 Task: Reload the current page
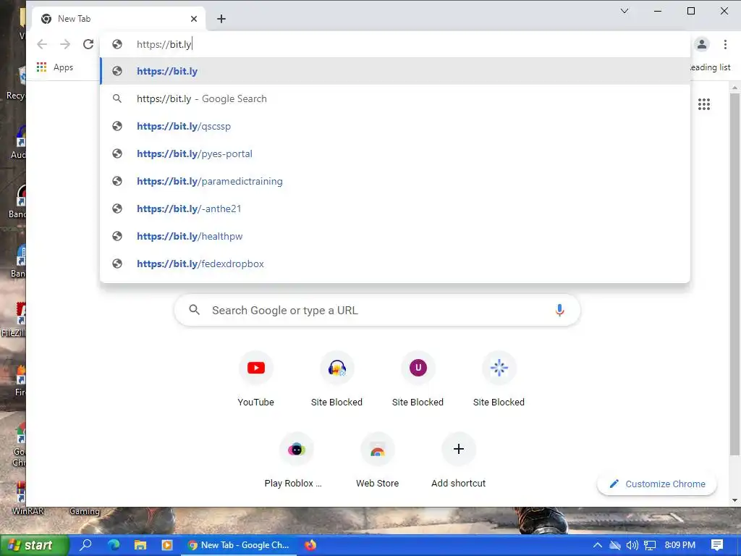click(x=88, y=44)
